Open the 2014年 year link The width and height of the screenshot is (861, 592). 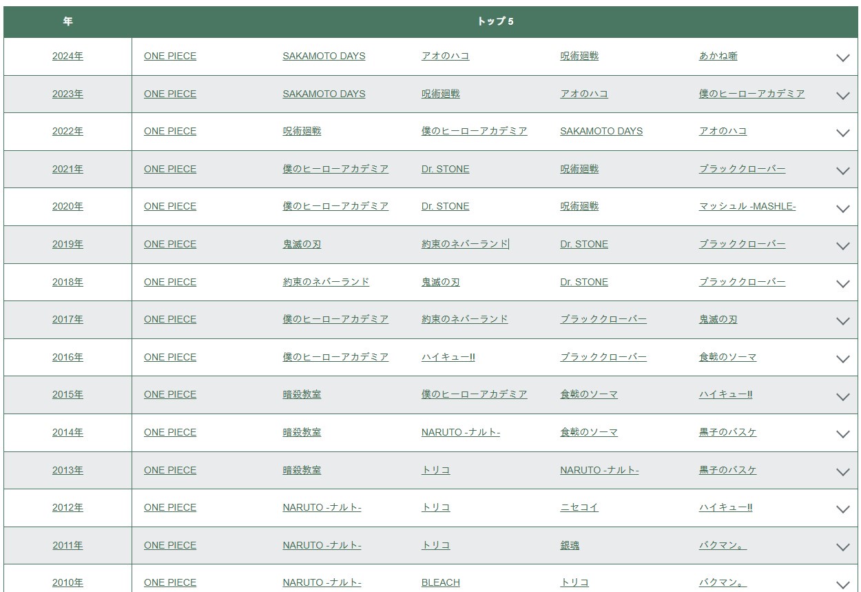coord(68,432)
